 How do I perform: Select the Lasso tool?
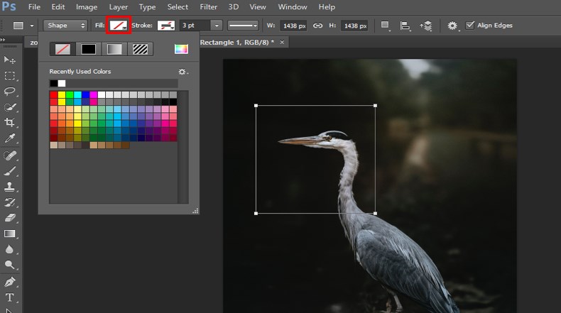pyautogui.click(x=10, y=92)
